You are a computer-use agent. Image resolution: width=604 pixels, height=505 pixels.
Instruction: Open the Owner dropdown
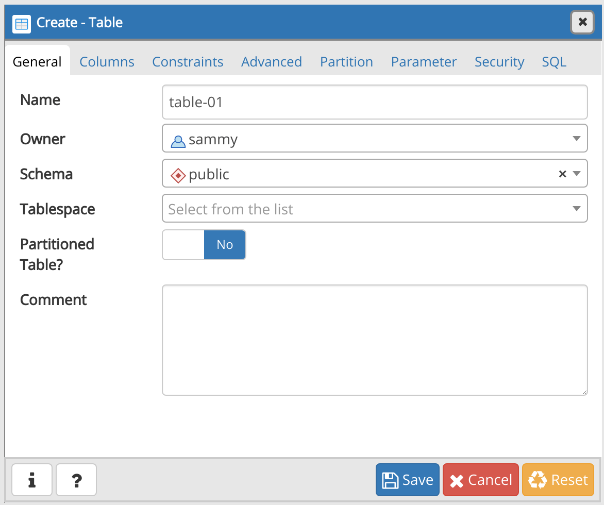pos(576,138)
